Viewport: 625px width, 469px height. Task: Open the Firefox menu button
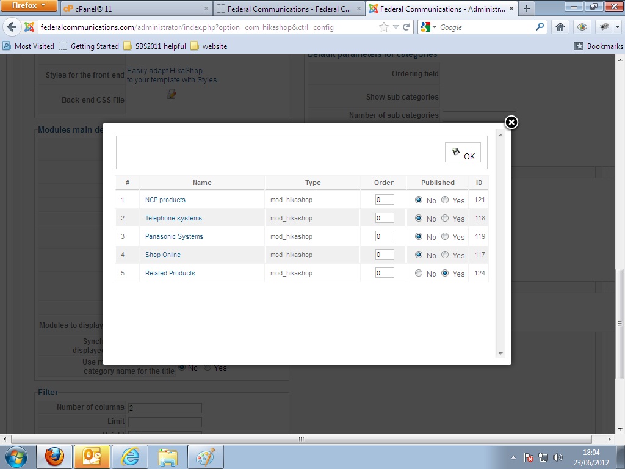[28, 5]
